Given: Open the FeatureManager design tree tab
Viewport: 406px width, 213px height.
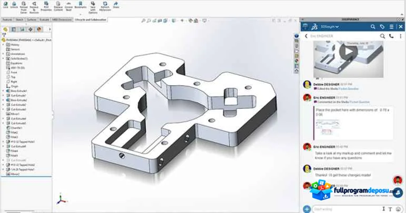Looking at the screenshot, I should tap(5, 29).
